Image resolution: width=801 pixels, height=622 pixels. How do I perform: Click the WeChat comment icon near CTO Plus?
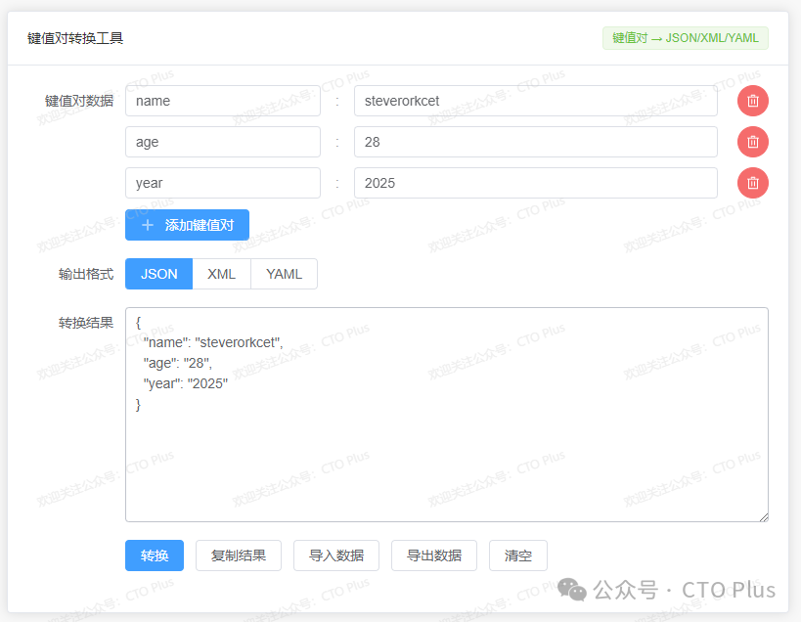click(571, 590)
